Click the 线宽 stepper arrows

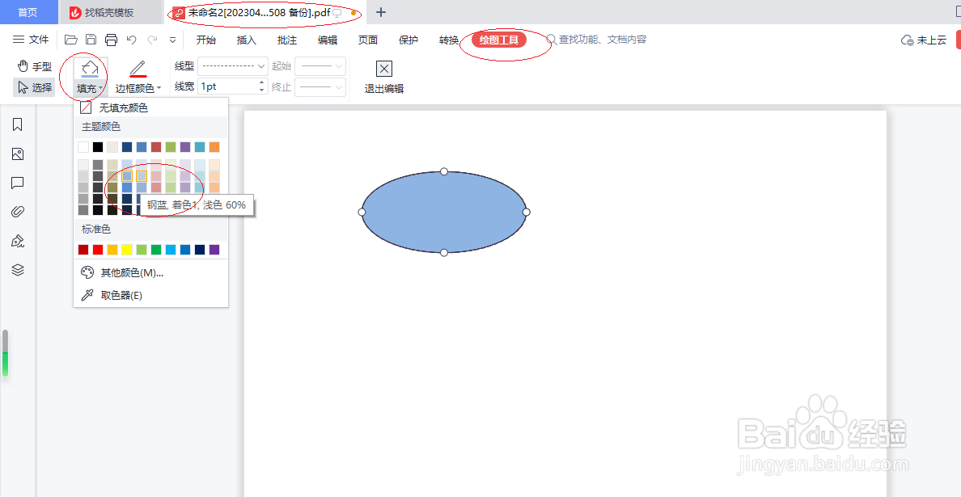click(x=262, y=86)
